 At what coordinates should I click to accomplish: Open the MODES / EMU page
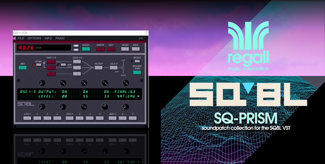click(137, 72)
